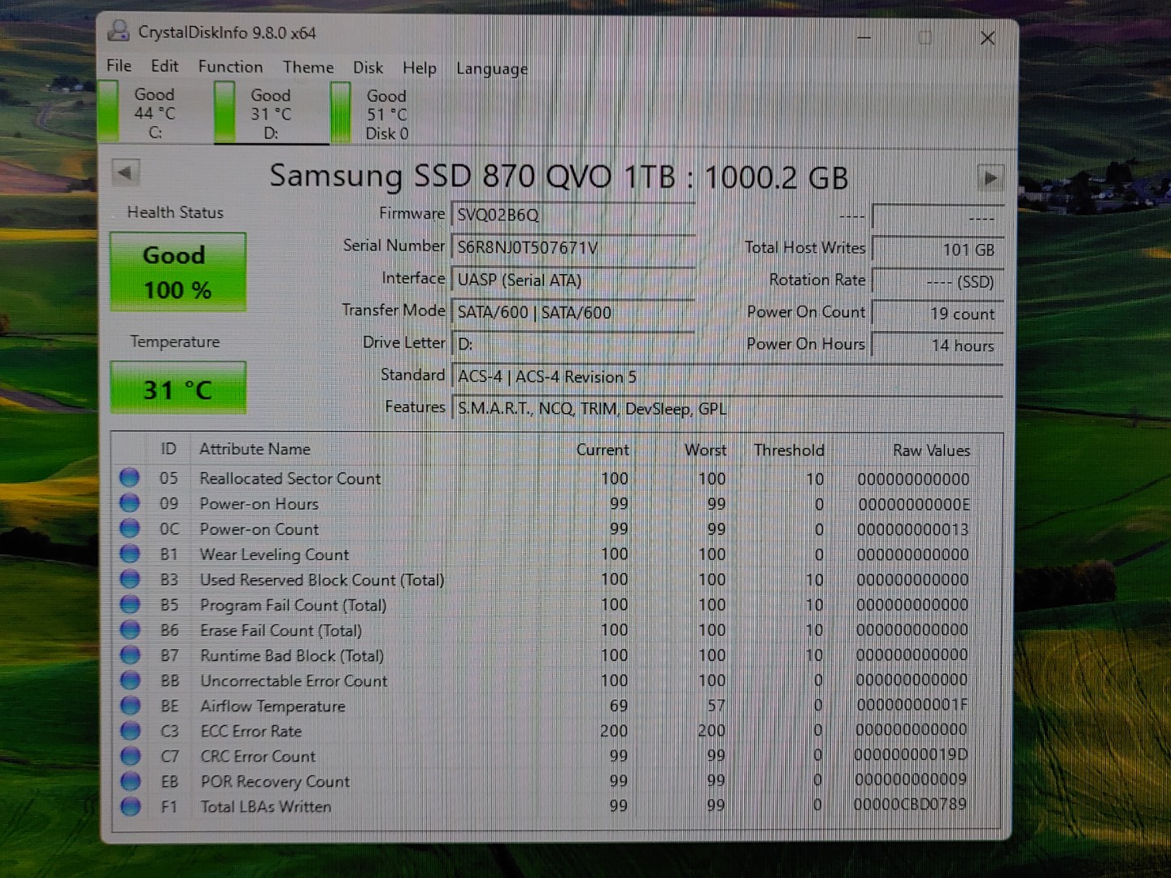Image resolution: width=1171 pixels, height=878 pixels.
Task: Select the D: drive tab at 31 °C
Action: (271, 115)
